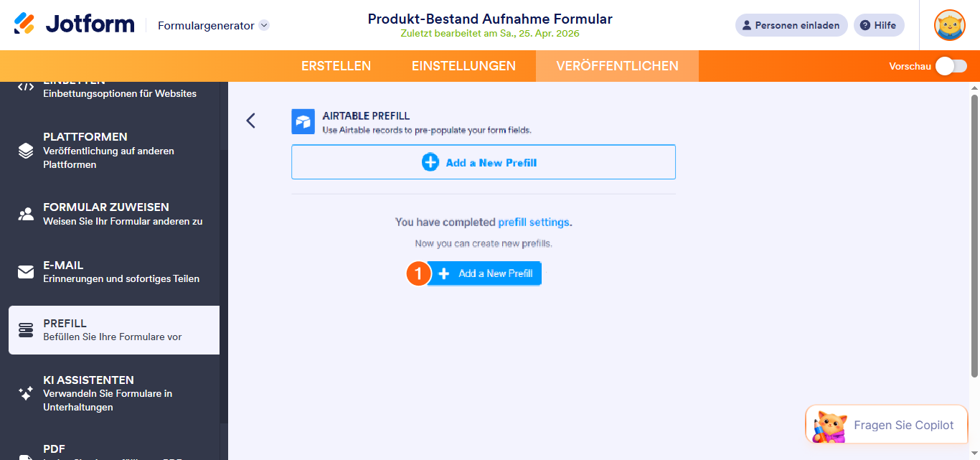Expand the Formulargenerator dropdown

pyautogui.click(x=264, y=25)
